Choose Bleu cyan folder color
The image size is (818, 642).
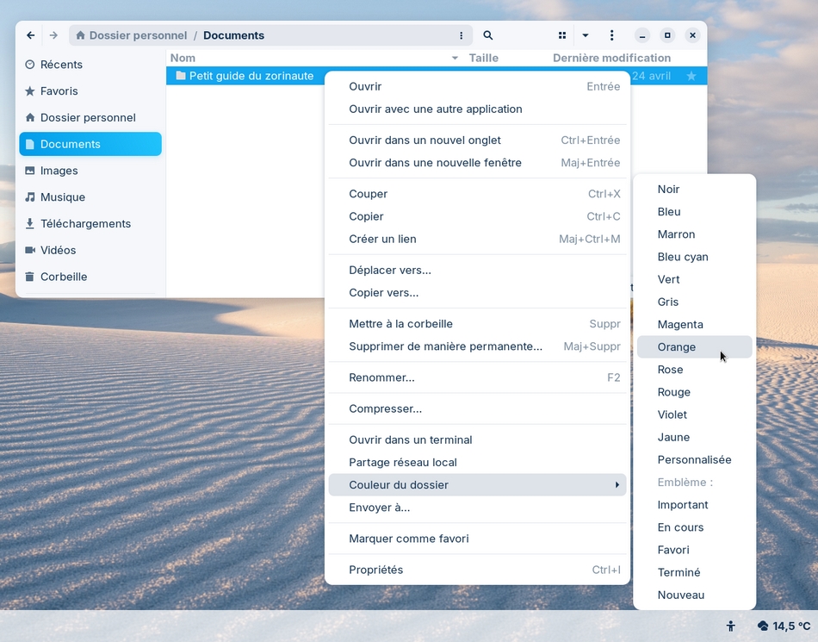[x=683, y=257]
